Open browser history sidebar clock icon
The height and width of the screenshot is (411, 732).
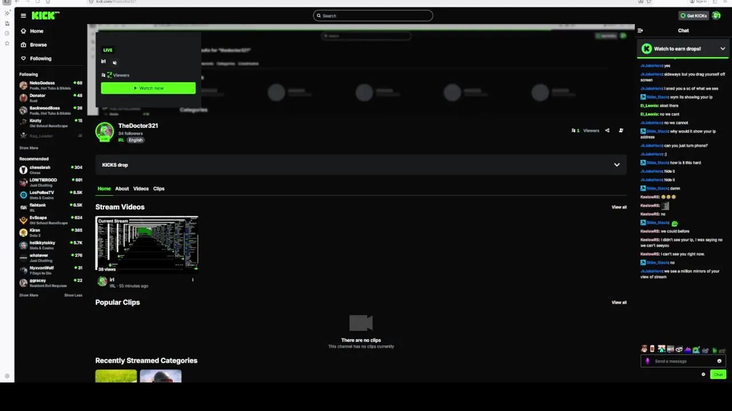[7, 33]
